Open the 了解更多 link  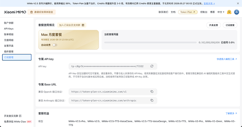pos(231,113)
